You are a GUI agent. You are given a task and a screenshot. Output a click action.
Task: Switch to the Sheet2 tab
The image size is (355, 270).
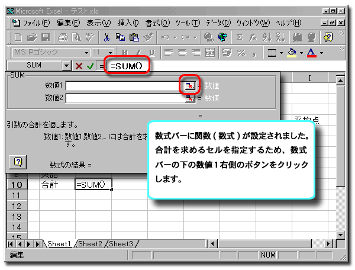[91, 244]
